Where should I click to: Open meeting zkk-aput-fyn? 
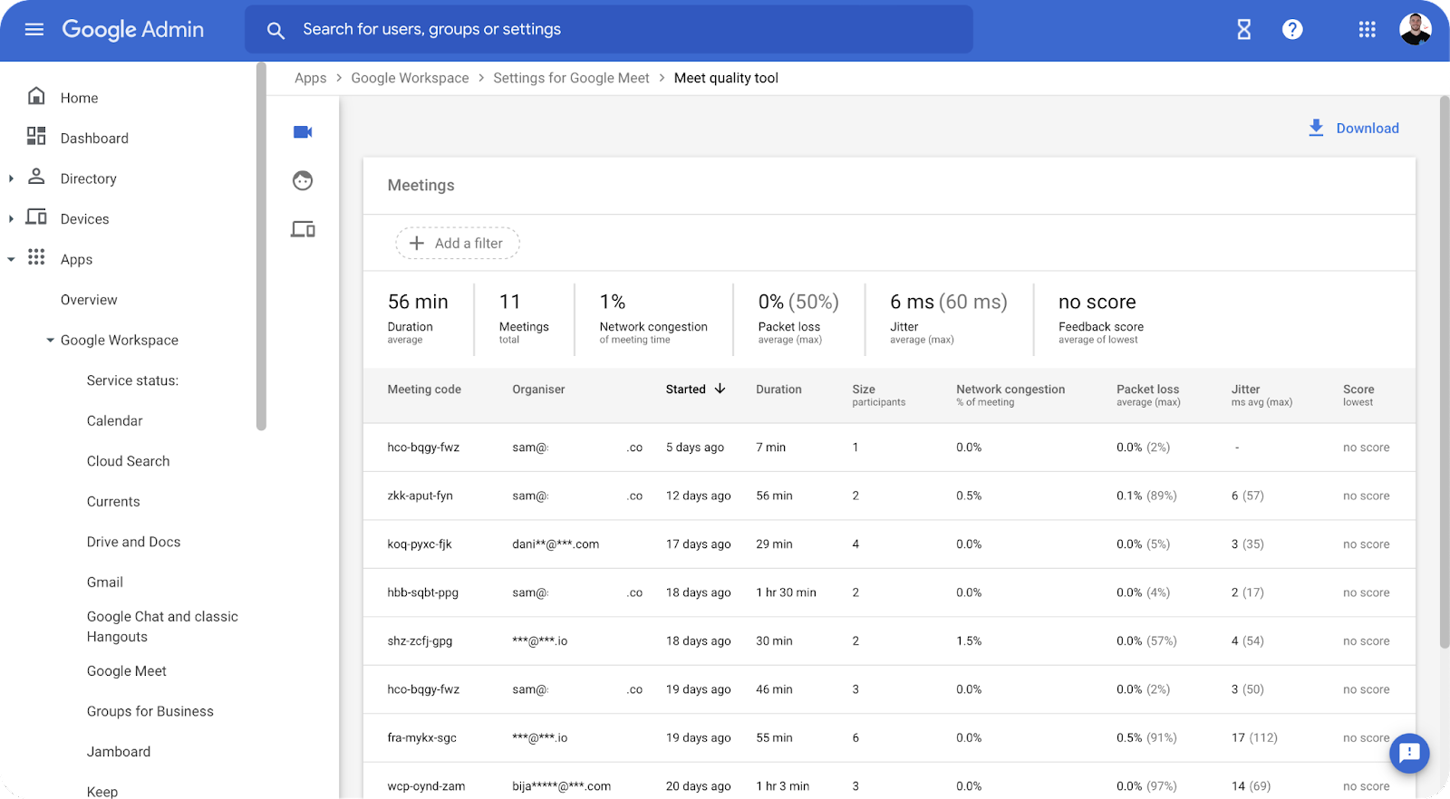[x=420, y=496]
